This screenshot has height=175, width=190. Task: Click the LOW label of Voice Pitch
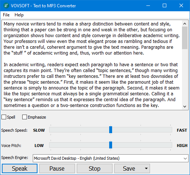point(39,146)
